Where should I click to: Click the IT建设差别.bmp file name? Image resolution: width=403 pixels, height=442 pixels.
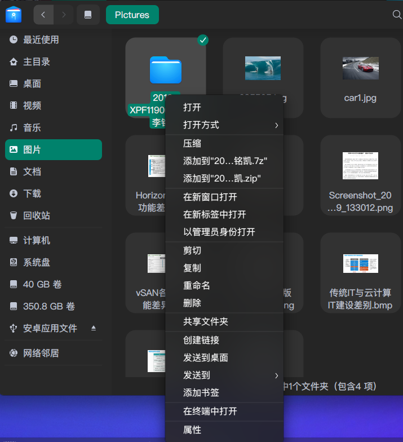point(360,306)
